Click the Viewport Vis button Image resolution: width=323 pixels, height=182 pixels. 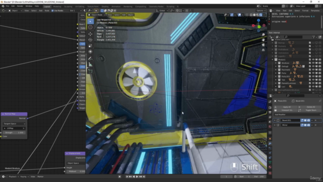(x=285, y=110)
